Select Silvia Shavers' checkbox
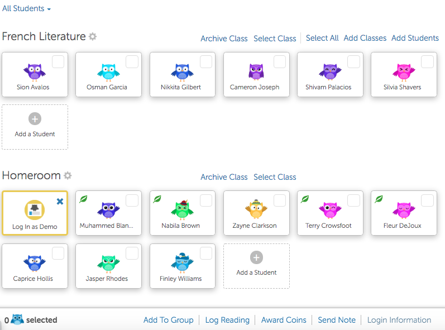 tap(427, 62)
